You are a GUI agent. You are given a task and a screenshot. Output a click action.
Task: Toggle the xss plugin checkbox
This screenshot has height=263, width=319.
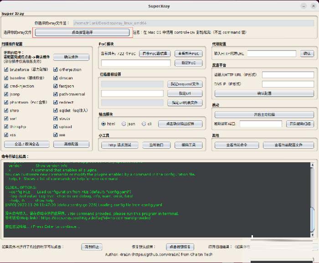click(x=6, y=135)
